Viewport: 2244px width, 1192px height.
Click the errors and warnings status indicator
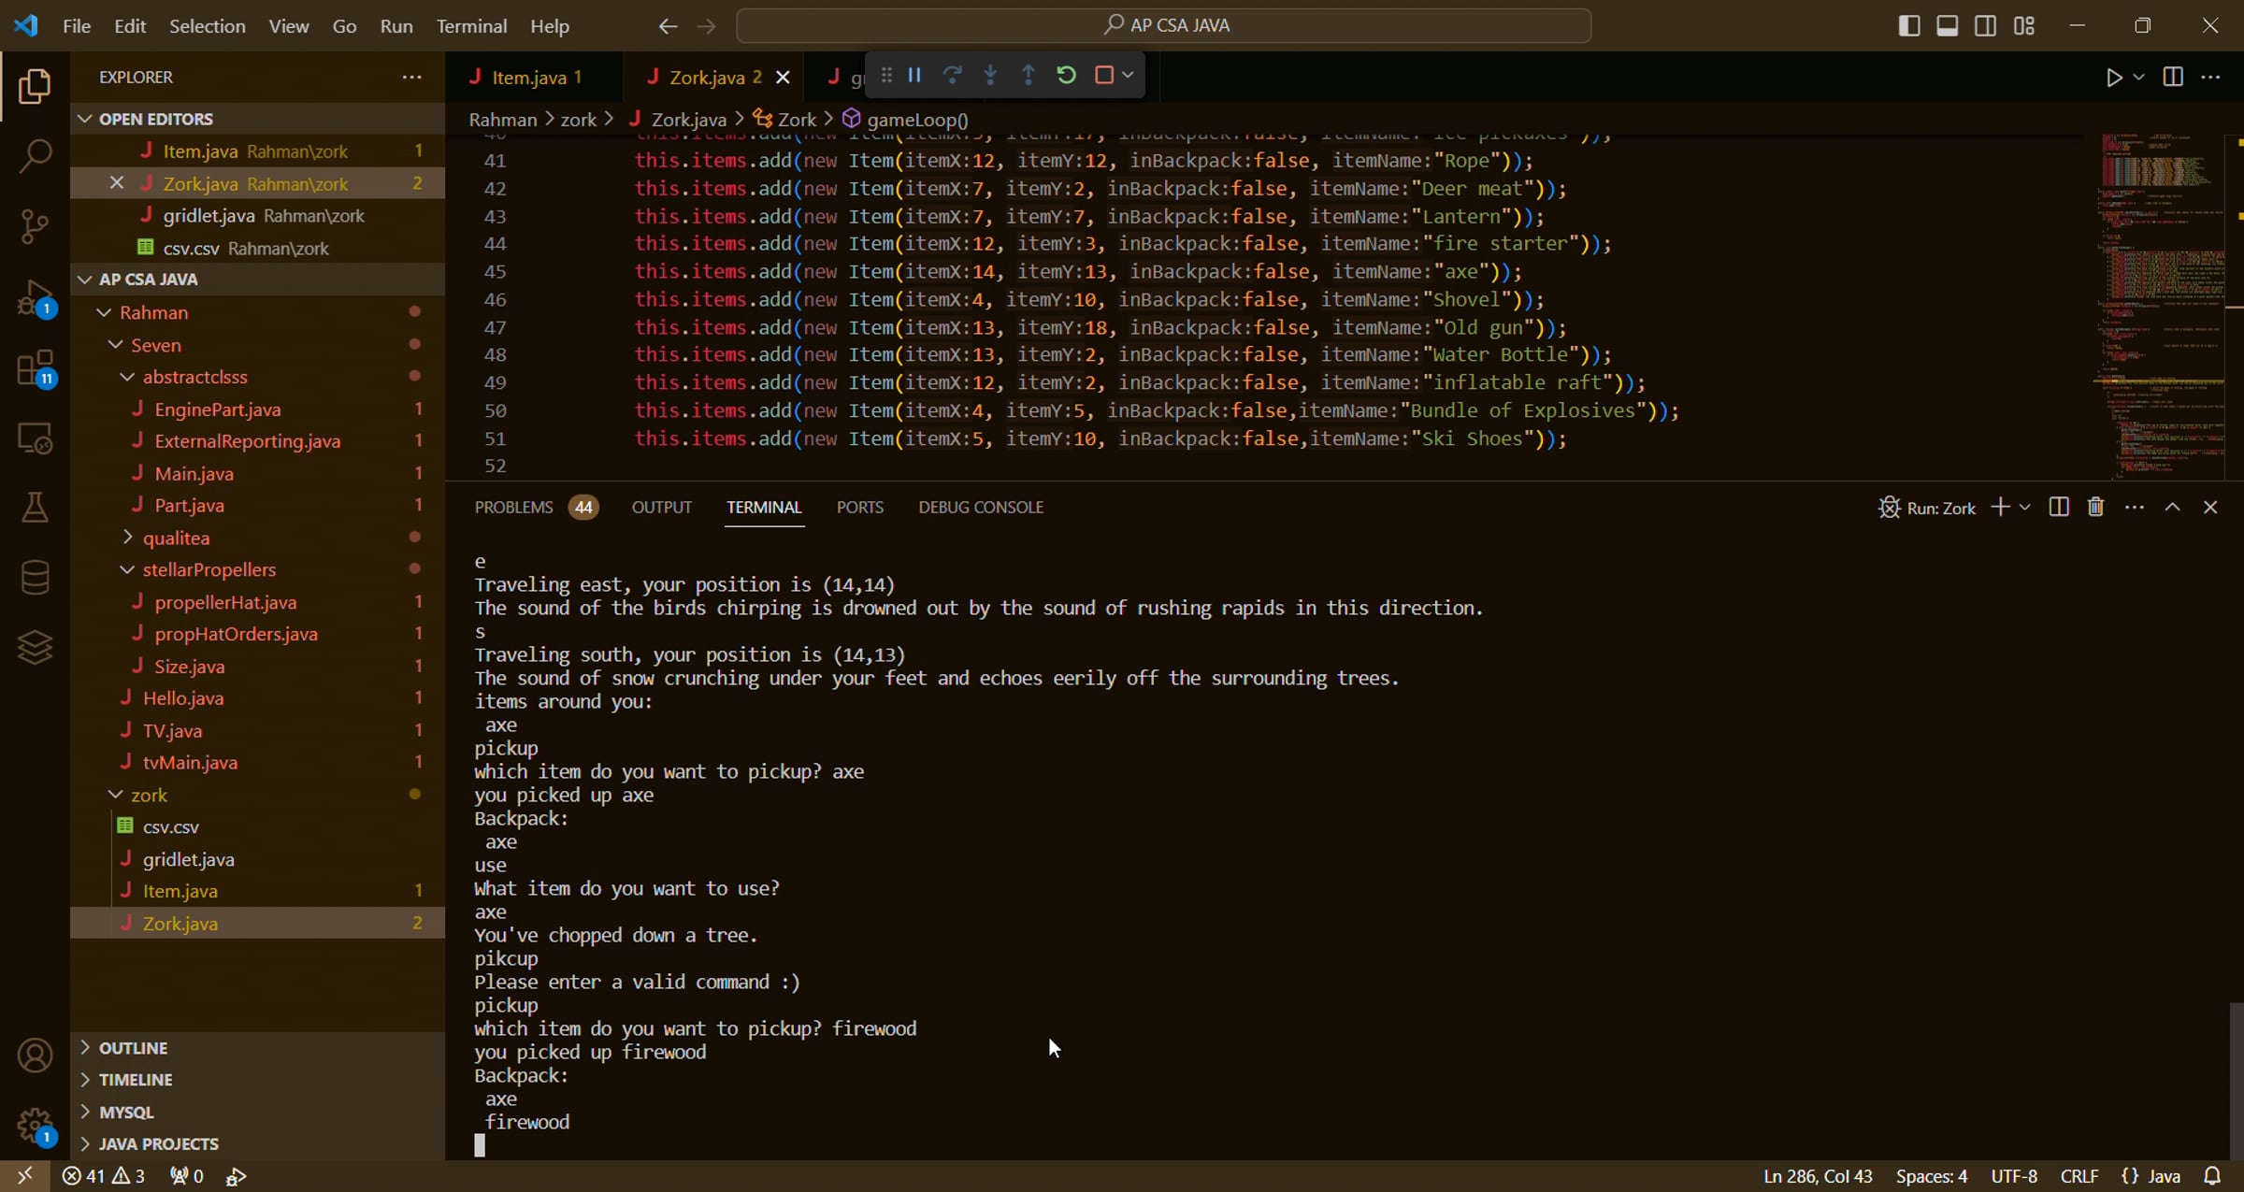[x=103, y=1176]
